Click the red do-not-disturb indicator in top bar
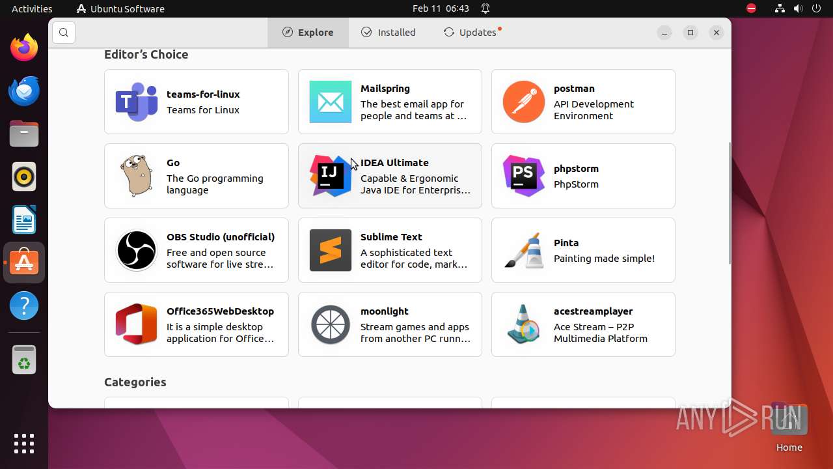 click(x=752, y=8)
